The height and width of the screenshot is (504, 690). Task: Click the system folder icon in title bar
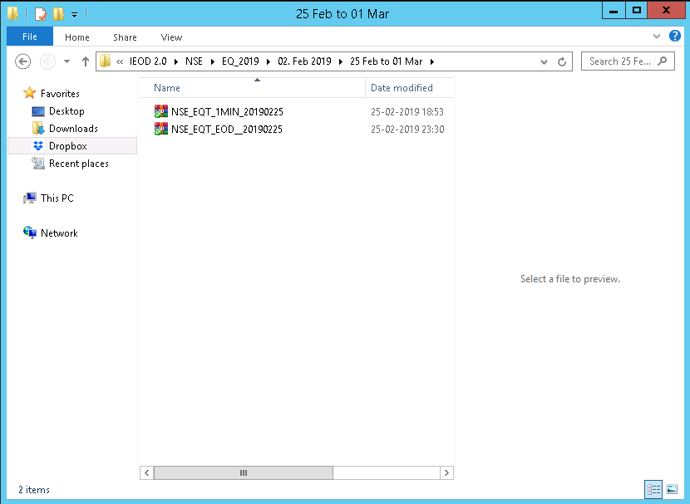coord(12,13)
